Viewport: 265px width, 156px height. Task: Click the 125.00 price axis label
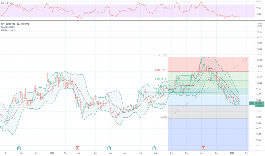pyautogui.click(x=259, y=55)
